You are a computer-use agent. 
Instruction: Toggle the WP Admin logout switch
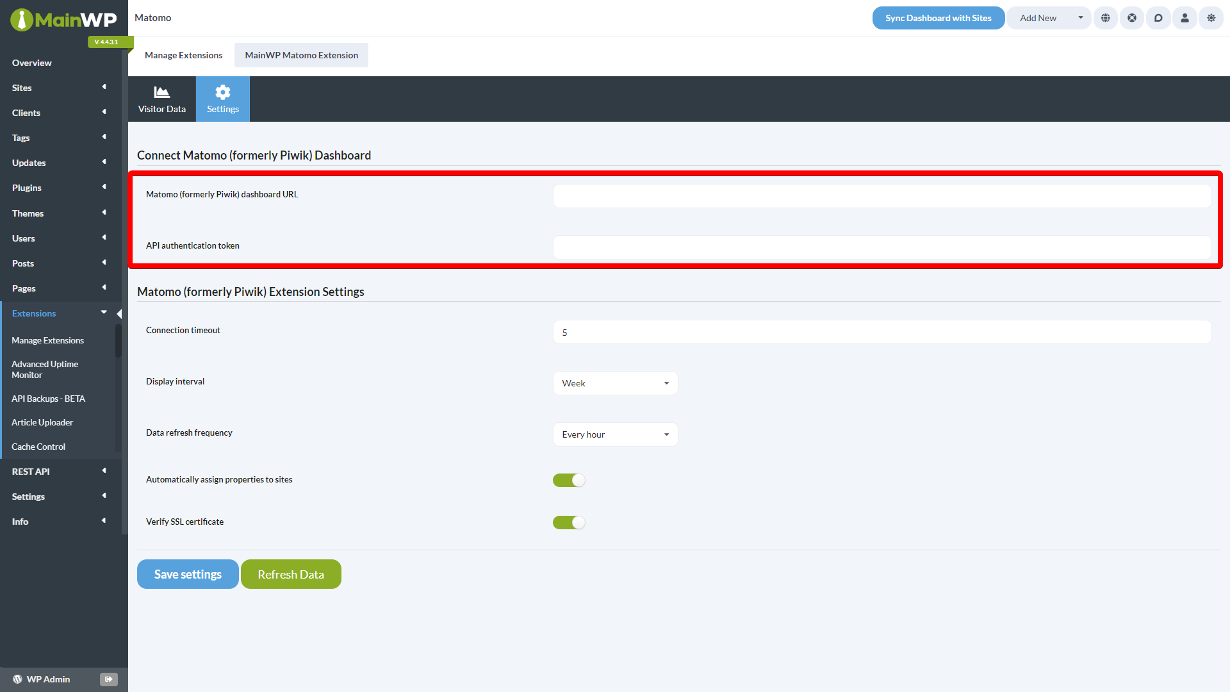(108, 679)
